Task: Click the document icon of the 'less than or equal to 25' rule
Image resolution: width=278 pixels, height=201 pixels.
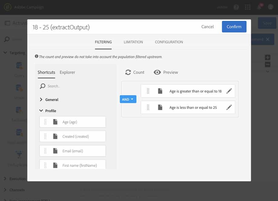Action: [160, 107]
